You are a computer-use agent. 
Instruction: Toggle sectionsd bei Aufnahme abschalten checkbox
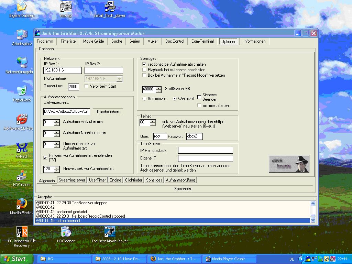pos(144,64)
